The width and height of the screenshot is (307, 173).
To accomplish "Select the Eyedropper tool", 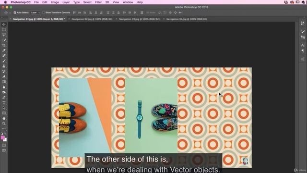I will click(4, 50).
